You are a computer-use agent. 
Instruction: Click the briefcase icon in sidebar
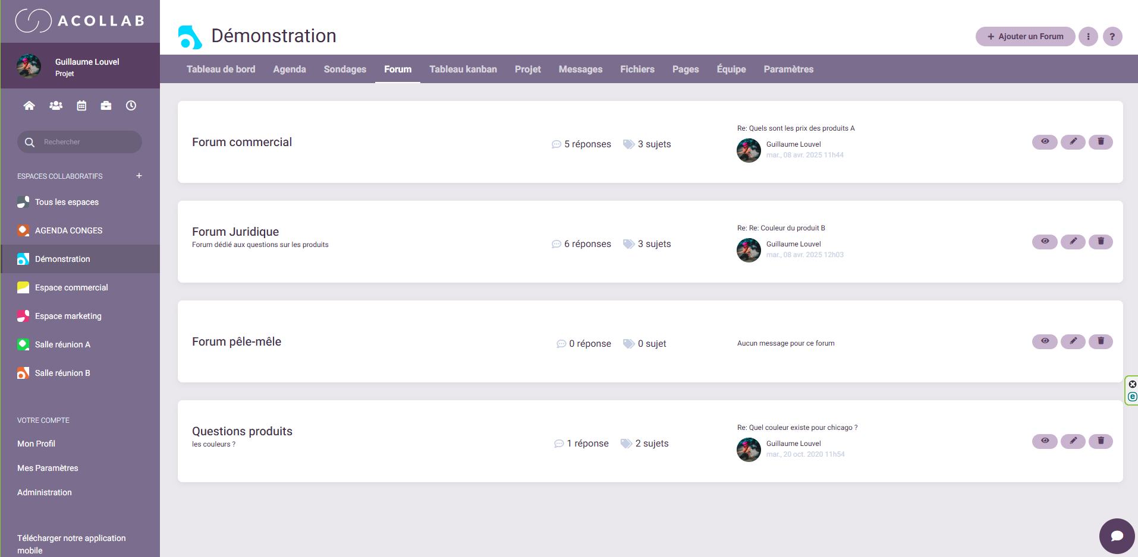tap(106, 106)
